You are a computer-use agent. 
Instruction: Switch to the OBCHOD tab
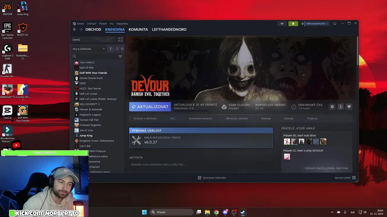[93, 30]
